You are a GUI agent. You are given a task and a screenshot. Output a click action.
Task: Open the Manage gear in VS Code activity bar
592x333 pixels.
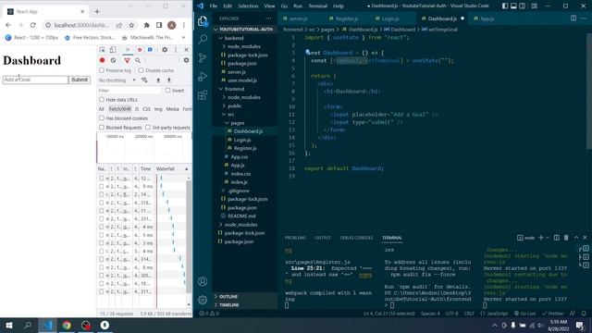[x=203, y=300]
